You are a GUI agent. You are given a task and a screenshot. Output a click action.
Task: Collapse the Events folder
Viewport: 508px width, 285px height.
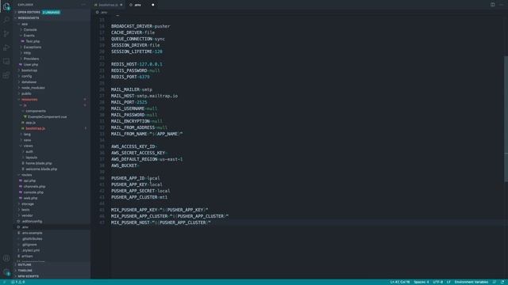(51, 36)
